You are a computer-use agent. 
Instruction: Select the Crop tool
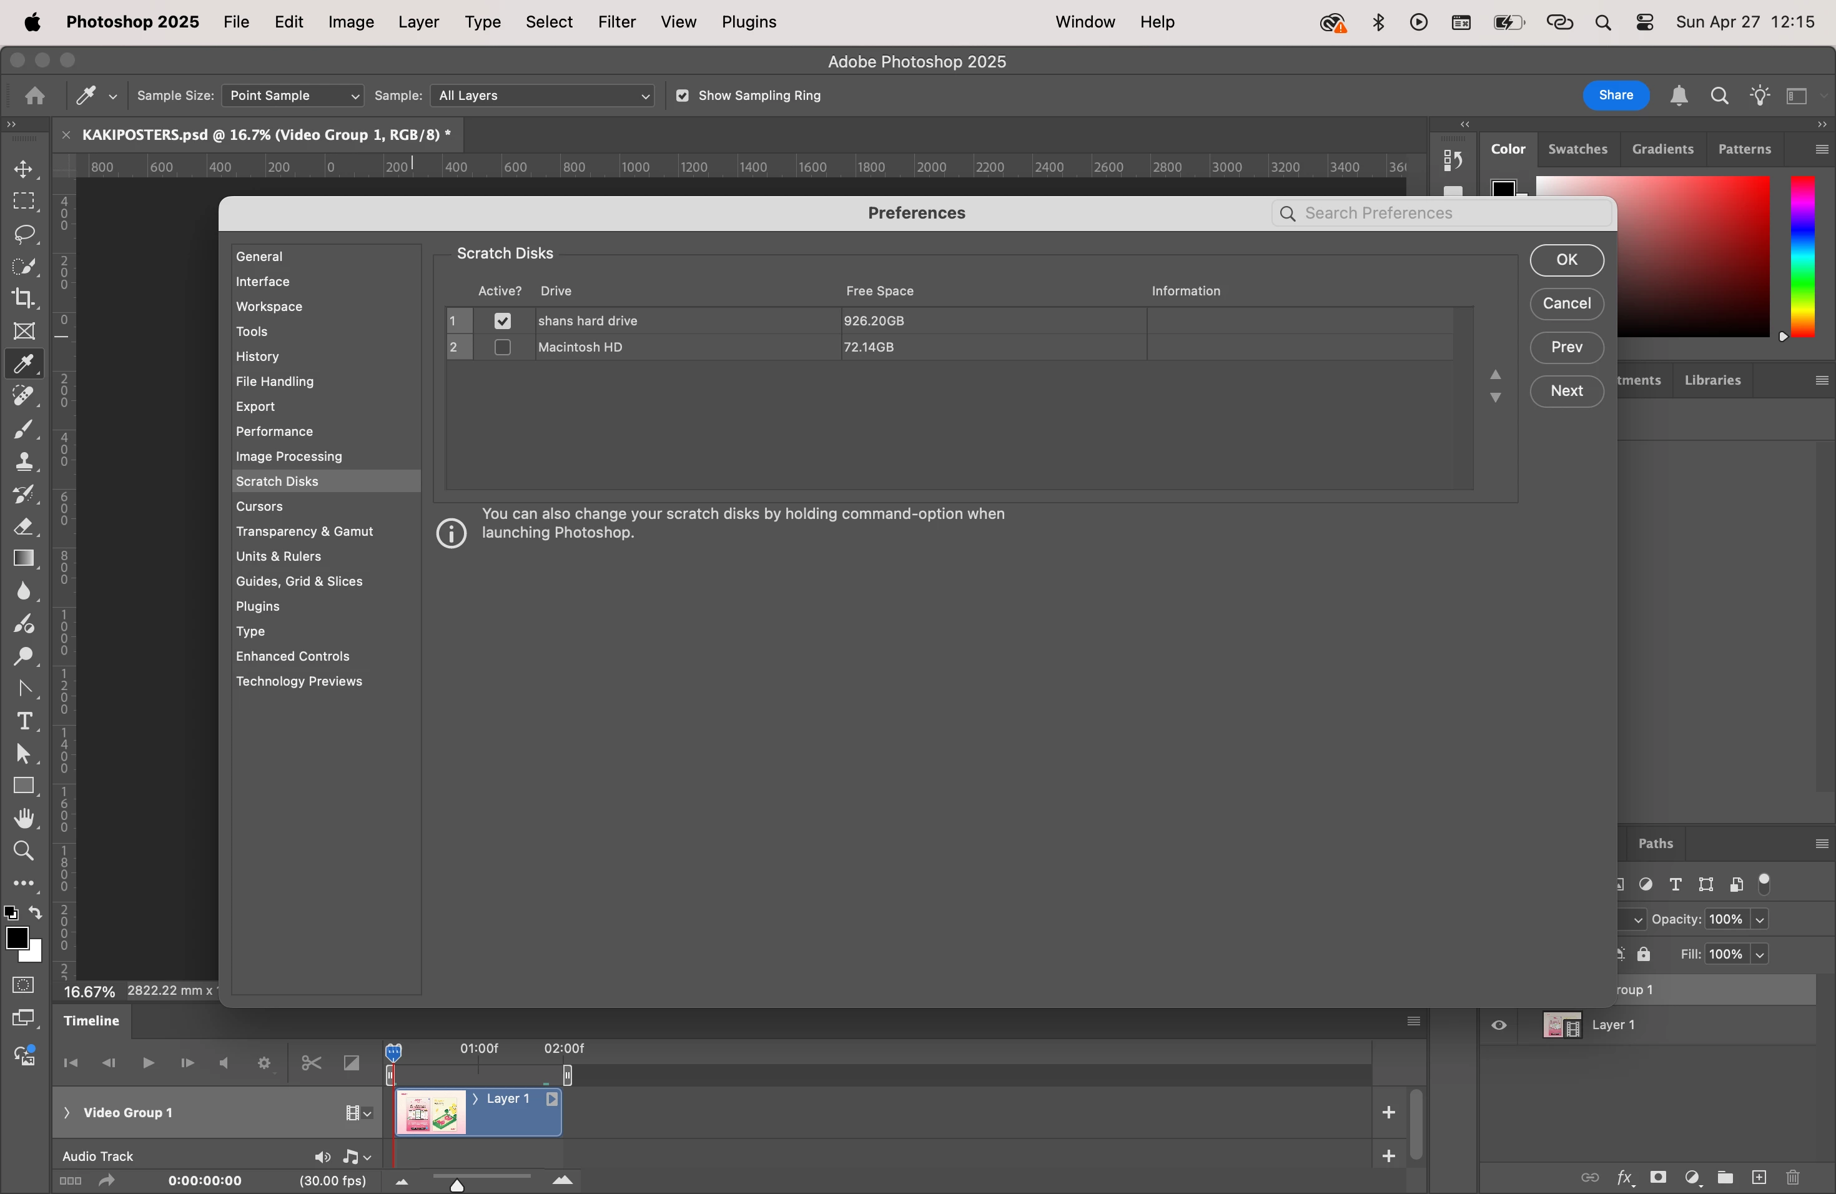click(24, 298)
